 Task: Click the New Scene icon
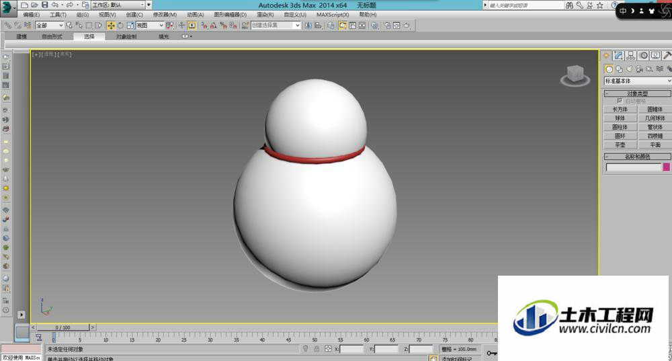[x=24, y=5]
